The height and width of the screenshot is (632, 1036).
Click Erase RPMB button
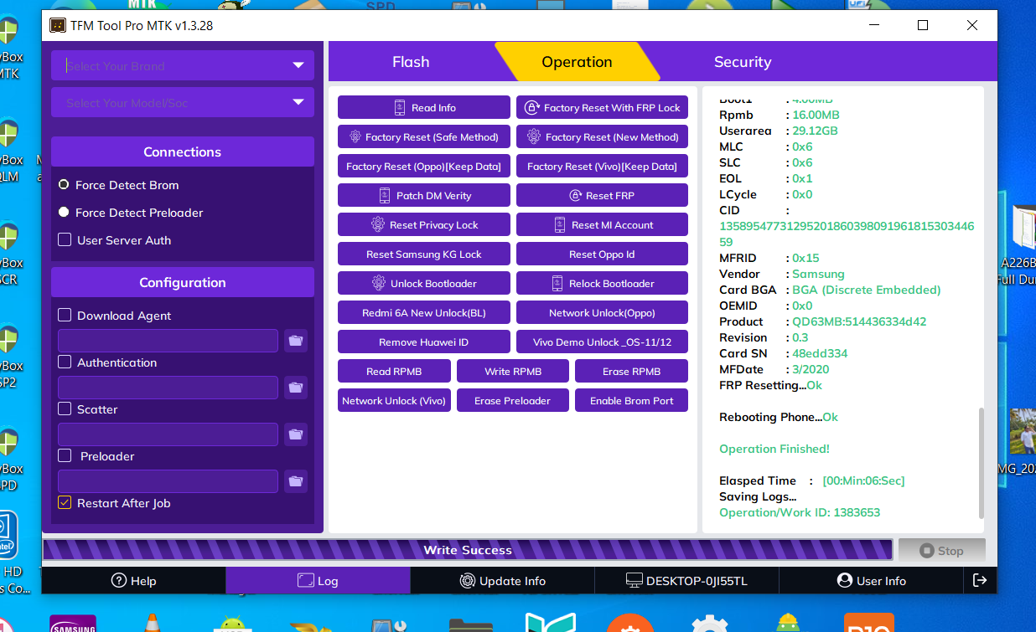pyautogui.click(x=632, y=372)
